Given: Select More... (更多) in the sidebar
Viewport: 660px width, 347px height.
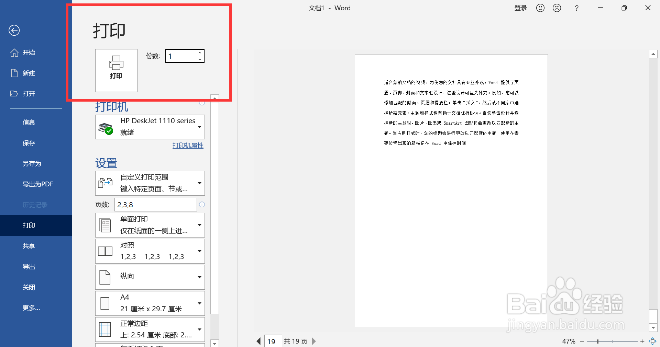Looking at the screenshot, I should coord(36,308).
